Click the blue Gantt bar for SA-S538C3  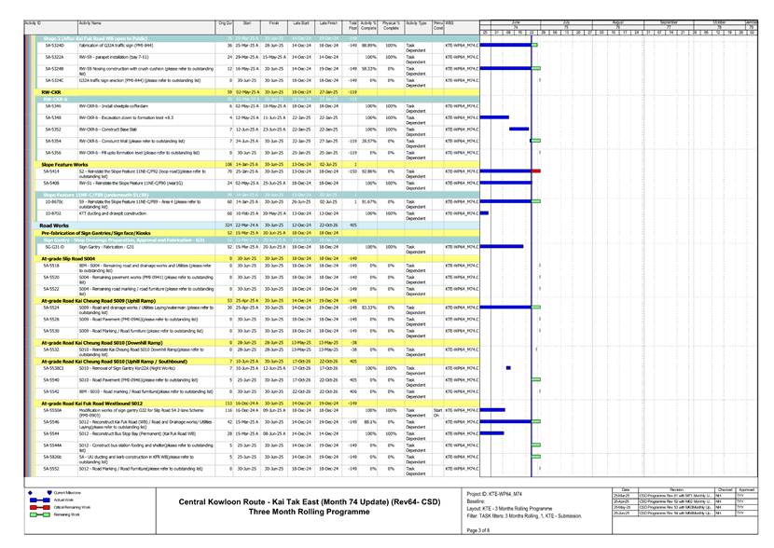click(x=507, y=368)
